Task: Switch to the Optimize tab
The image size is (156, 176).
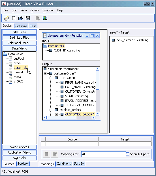Action: coord(21,26)
